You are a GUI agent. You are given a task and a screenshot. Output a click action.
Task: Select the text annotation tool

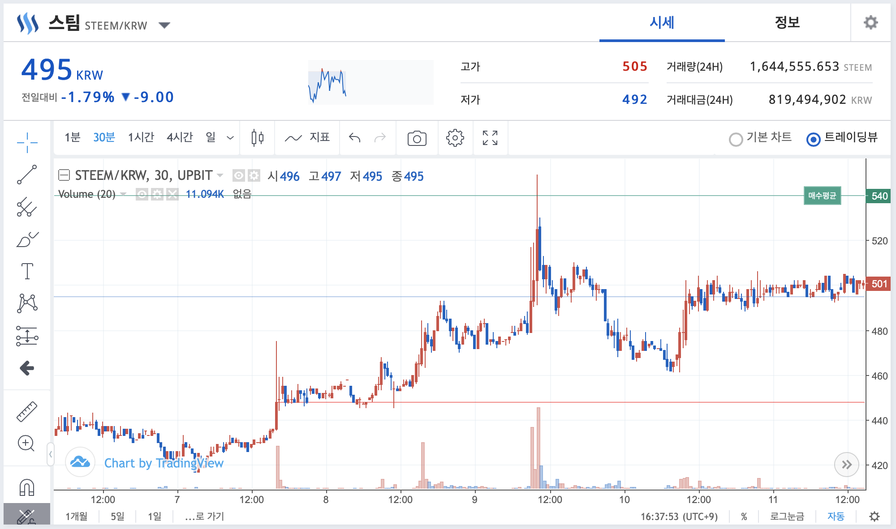[x=27, y=271]
